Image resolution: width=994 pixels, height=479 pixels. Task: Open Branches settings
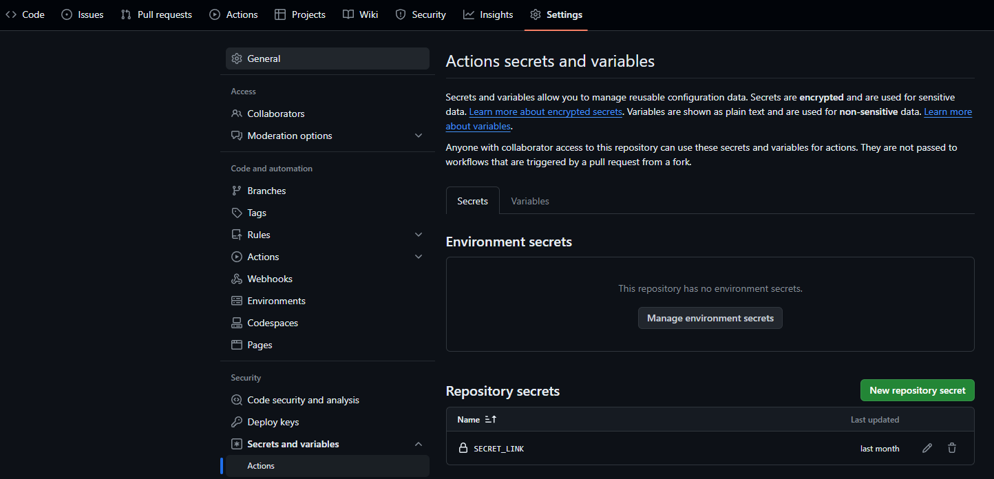point(328,191)
